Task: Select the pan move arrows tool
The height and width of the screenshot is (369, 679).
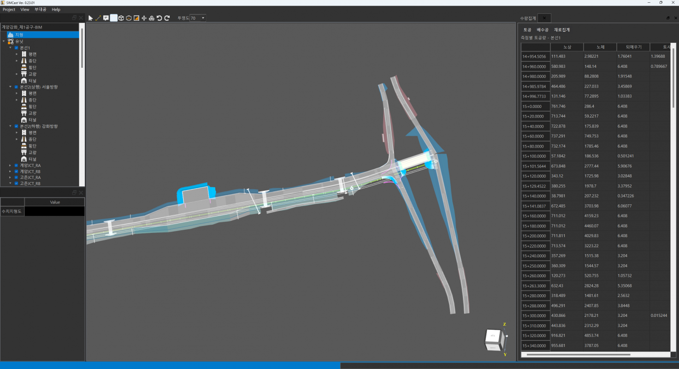Action: tap(144, 18)
